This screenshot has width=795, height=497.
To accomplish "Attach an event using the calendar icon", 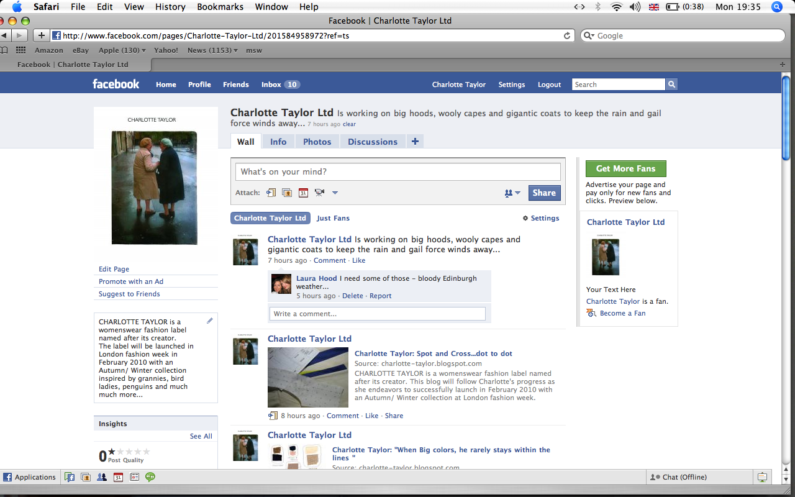I will point(303,193).
